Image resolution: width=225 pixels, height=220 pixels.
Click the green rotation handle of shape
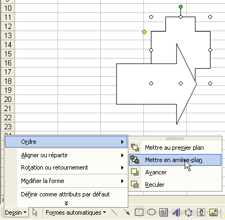pos(180,7)
